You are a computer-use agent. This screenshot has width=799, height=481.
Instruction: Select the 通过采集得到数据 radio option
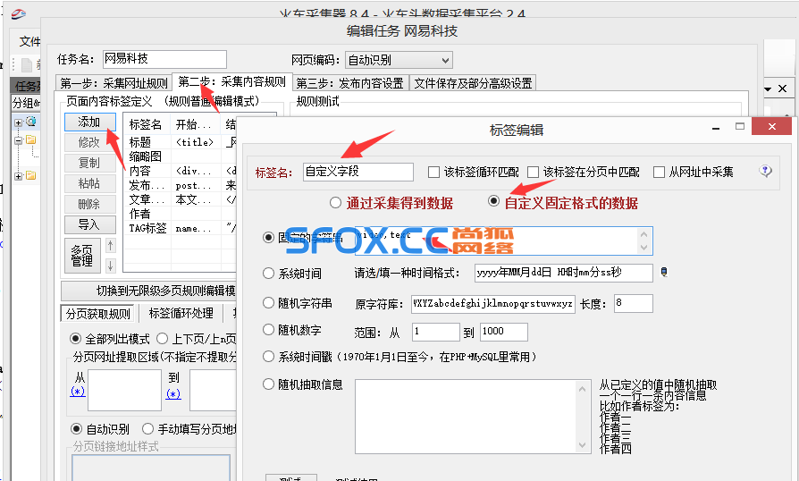pos(335,203)
